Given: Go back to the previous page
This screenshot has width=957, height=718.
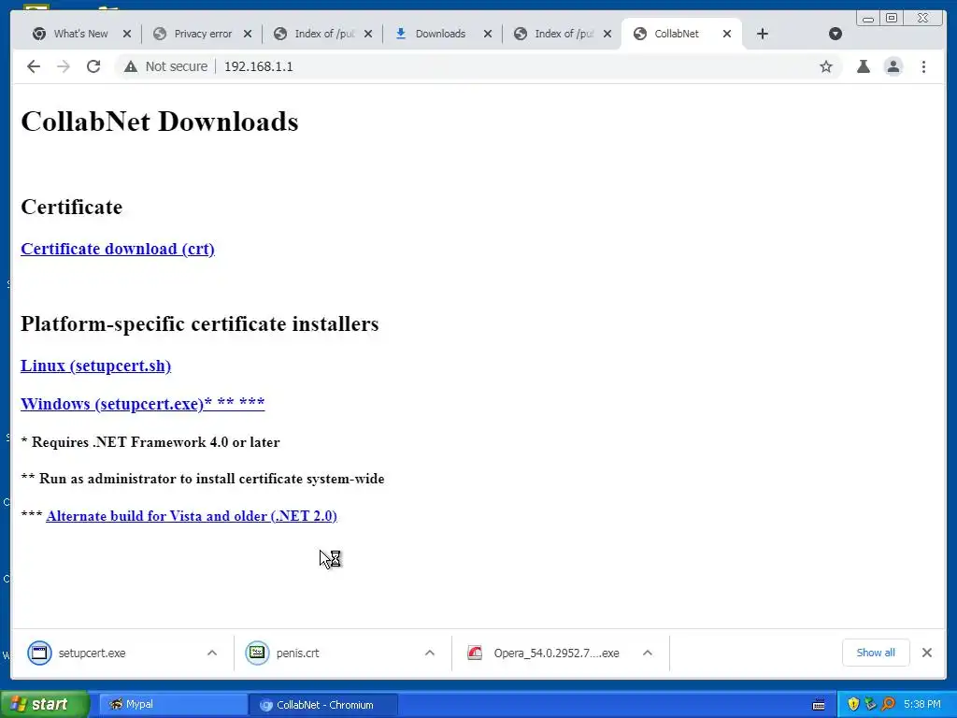Looking at the screenshot, I should pos(34,66).
